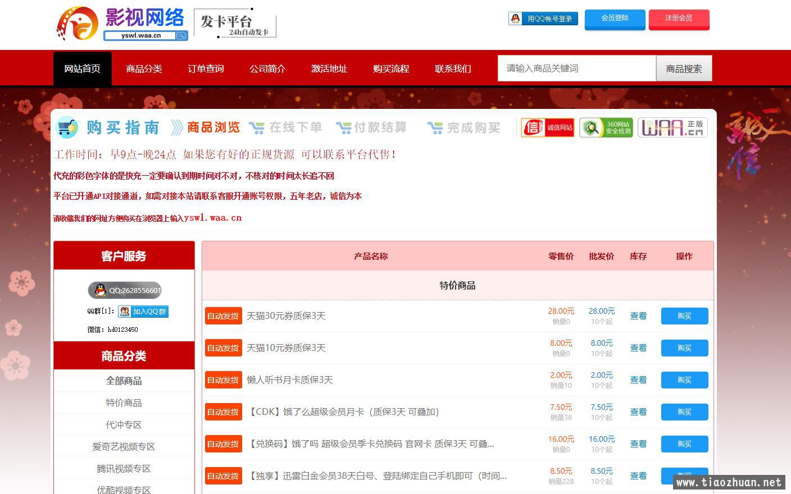Viewport: 791px width, 494px height.
Task: Click the 付款结算 cart step icon
Action: [x=344, y=128]
